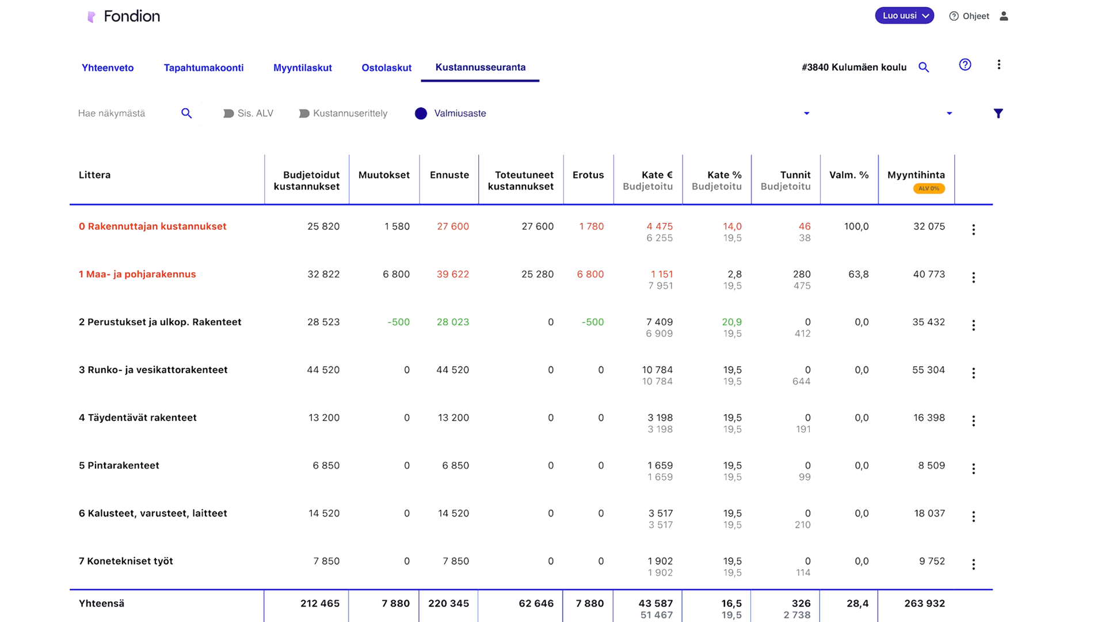Open the user profile icon

(x=1004, y=16)
